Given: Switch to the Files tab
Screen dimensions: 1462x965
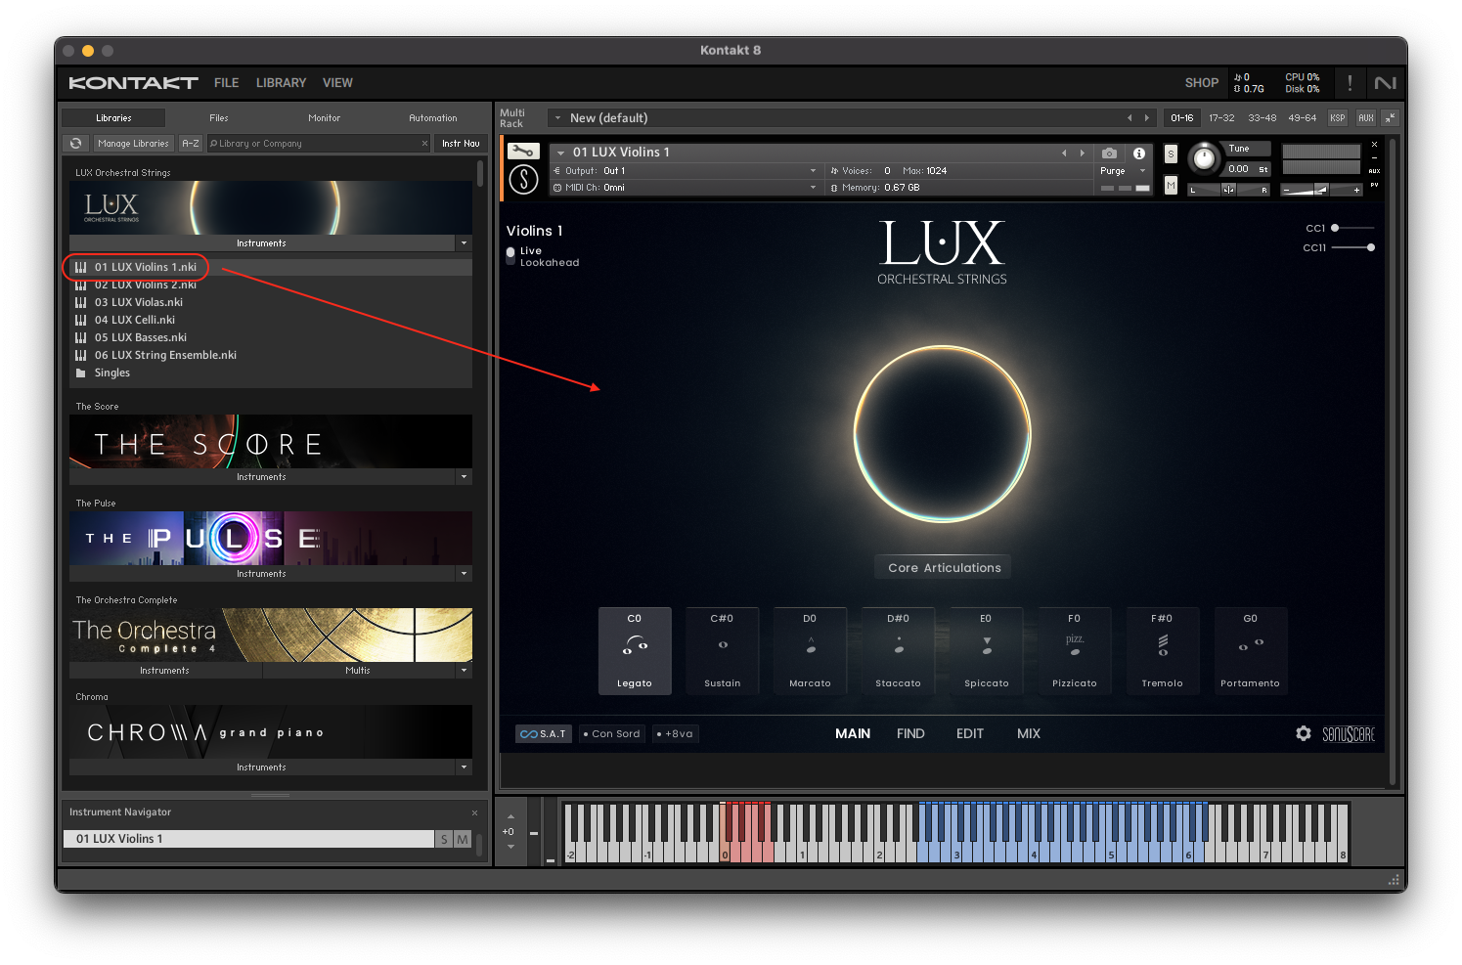Looking at the screenshot, I should pos(219,118).
